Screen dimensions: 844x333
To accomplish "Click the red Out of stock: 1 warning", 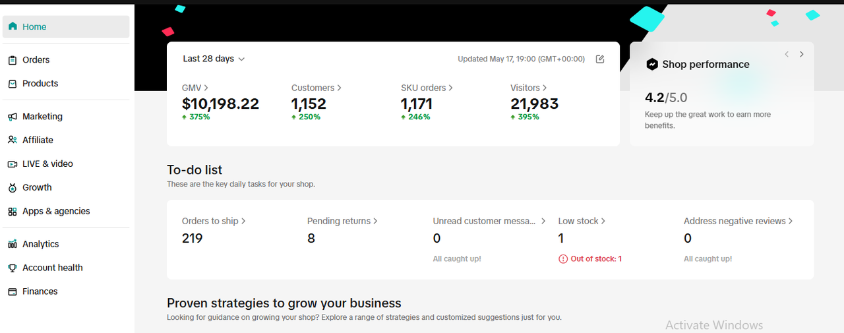I will (x=590, y=259).
